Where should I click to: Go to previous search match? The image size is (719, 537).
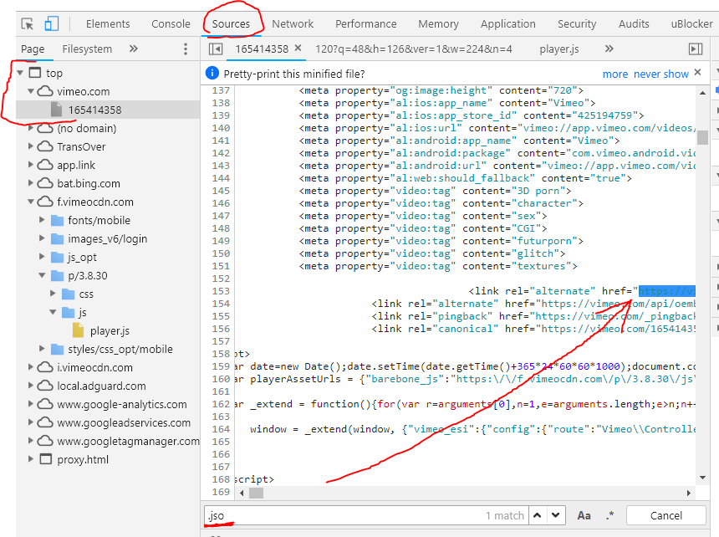[x=538, y=515]
